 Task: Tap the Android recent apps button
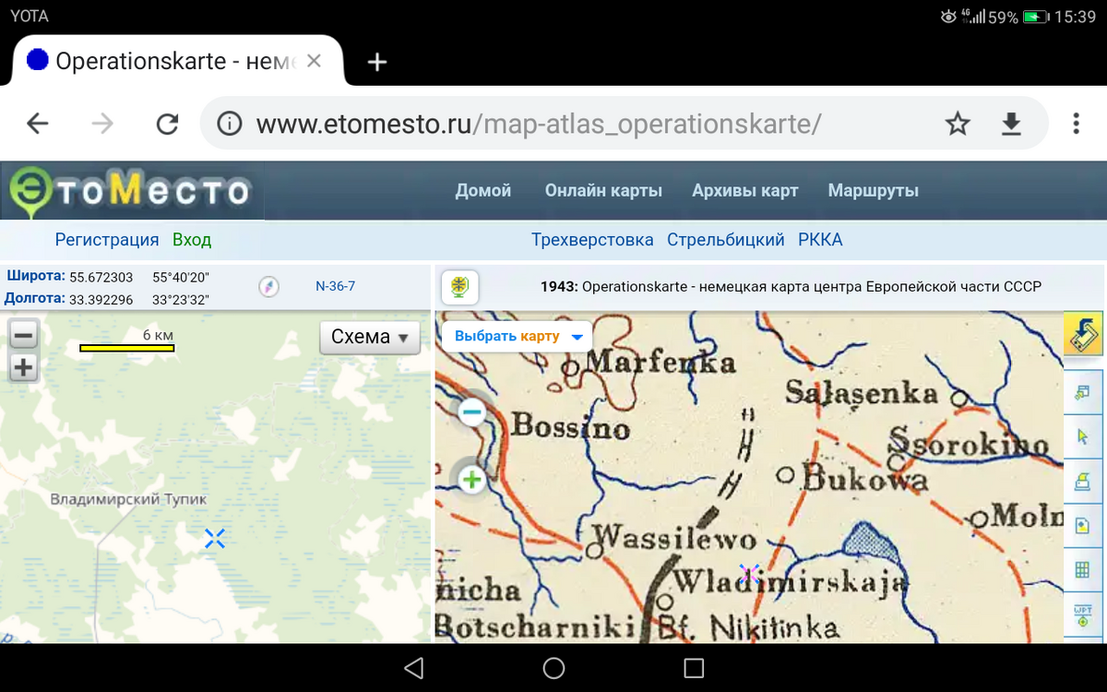[694, 668]
